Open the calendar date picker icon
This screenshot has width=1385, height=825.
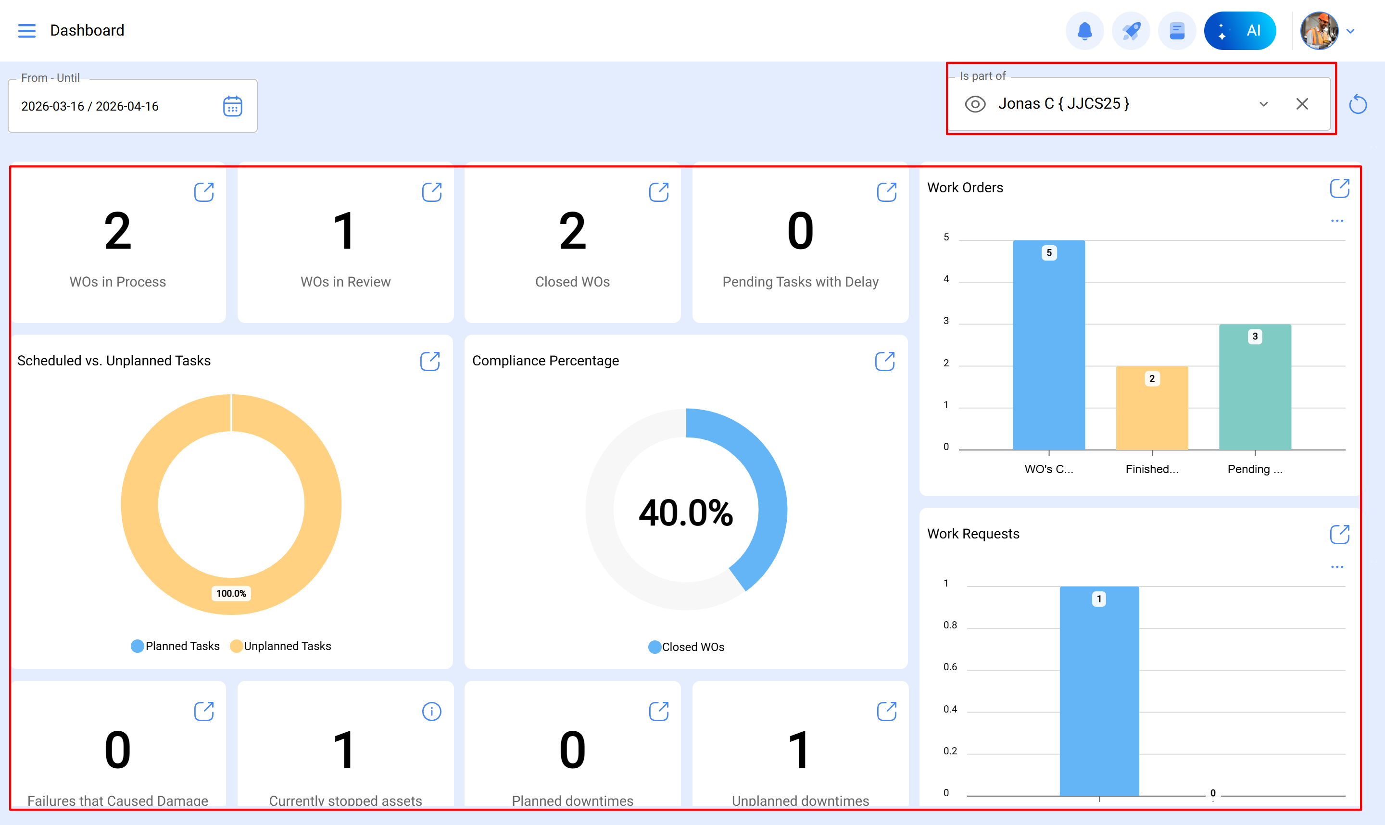coord(232,106)
